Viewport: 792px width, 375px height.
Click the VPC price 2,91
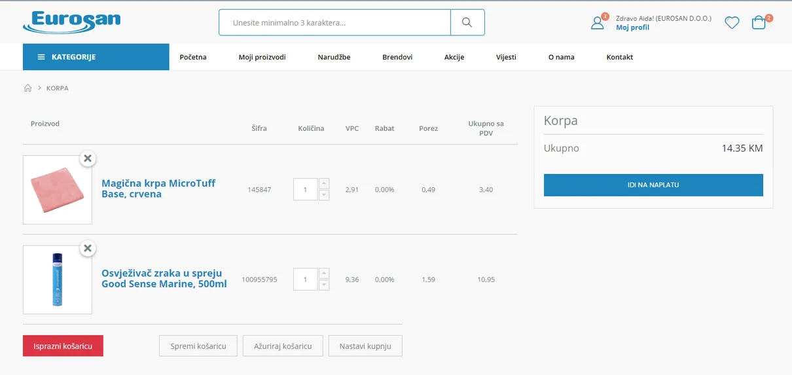pos(352,190)
